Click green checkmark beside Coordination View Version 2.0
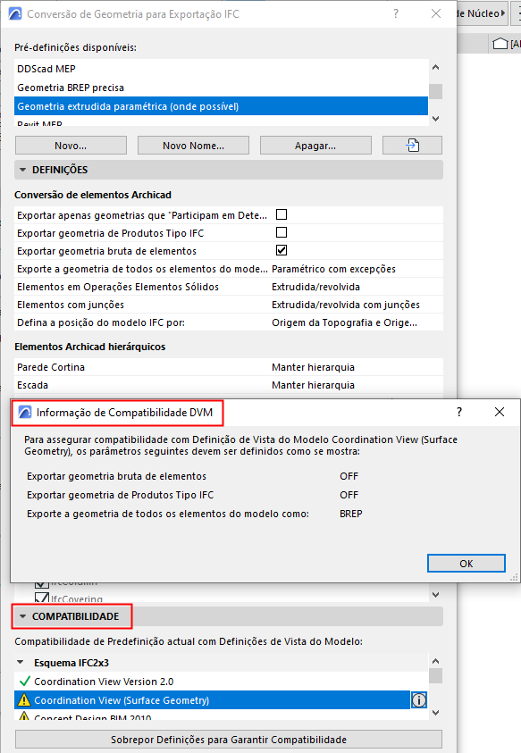The width and height of the screenshot is (521, 753). point(24,681)
